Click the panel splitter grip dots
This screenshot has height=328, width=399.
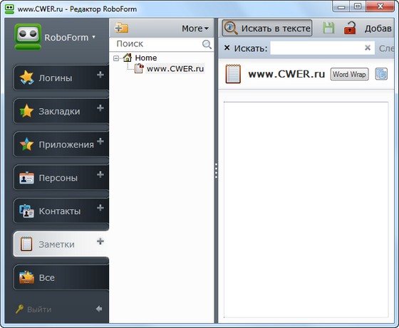click(x=216, y=171)
